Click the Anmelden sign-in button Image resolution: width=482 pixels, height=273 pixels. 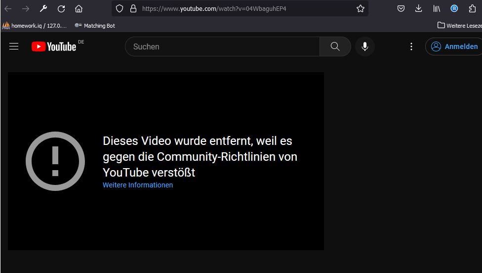[454, 46]
